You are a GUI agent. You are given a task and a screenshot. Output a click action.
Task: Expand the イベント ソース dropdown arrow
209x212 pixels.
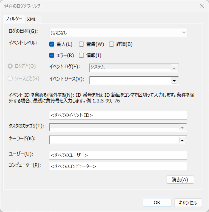174,80
